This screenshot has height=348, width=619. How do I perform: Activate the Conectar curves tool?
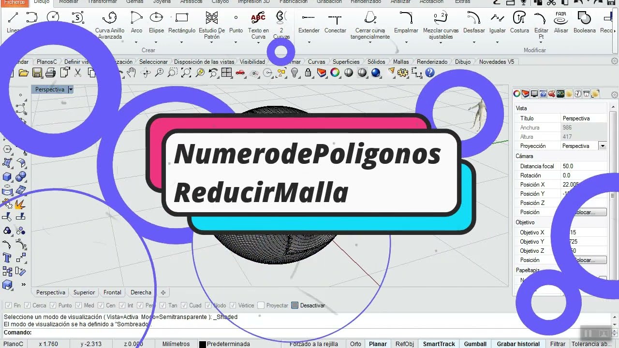coord(335,22)
